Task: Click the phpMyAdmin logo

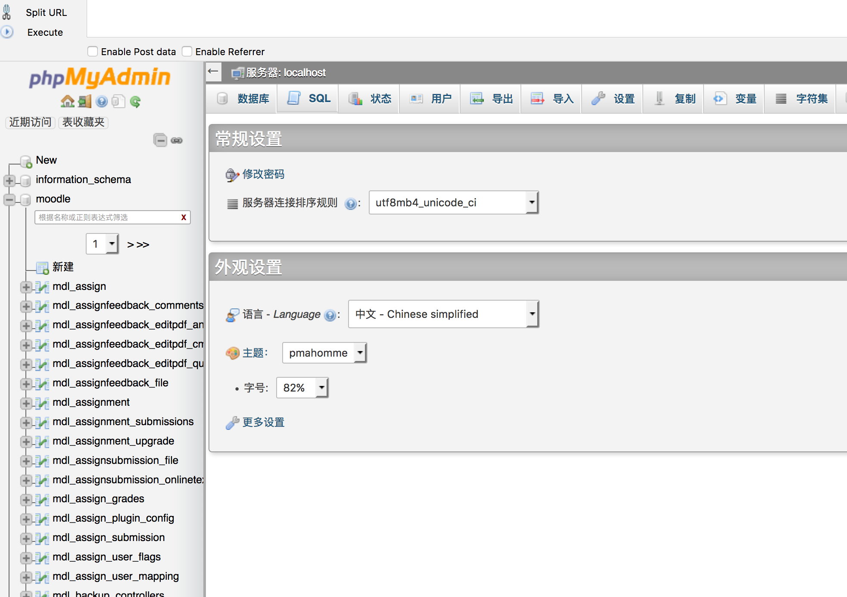Action: [100, 78]
